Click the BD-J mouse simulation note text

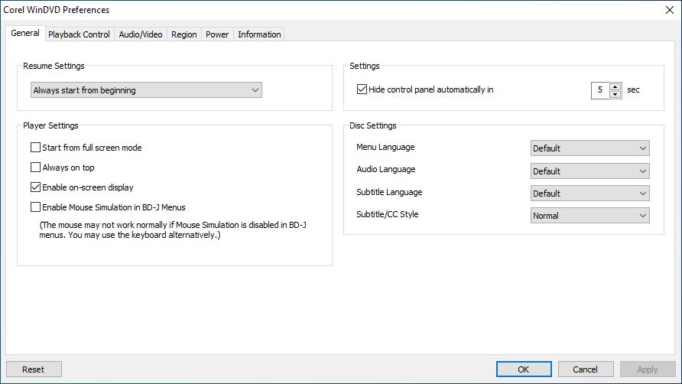173,230
